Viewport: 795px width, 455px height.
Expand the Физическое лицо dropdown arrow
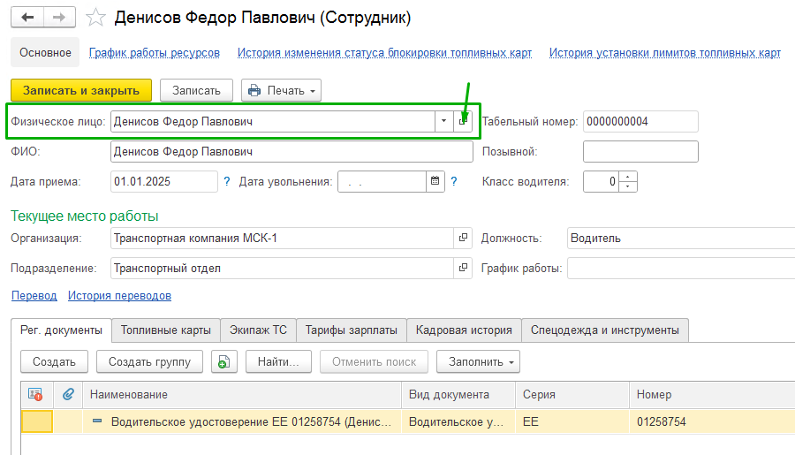443,122
